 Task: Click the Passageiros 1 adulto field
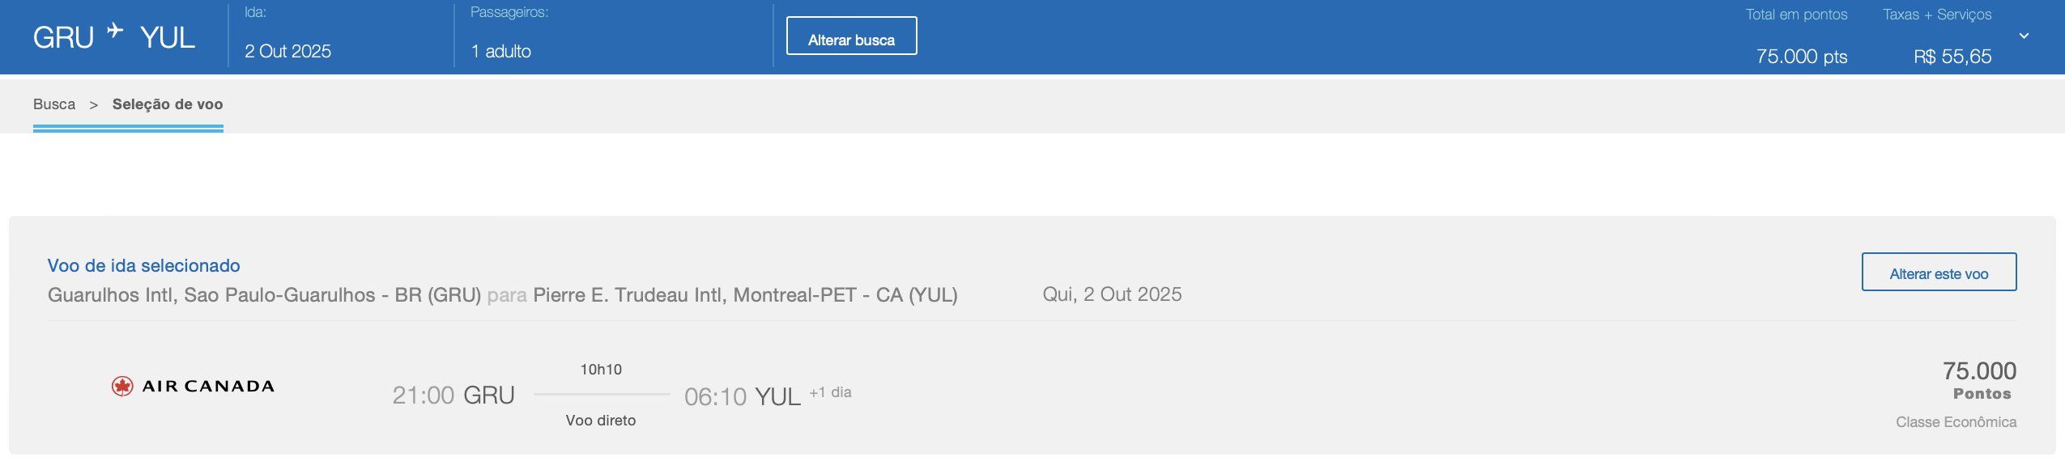(501, 52)
